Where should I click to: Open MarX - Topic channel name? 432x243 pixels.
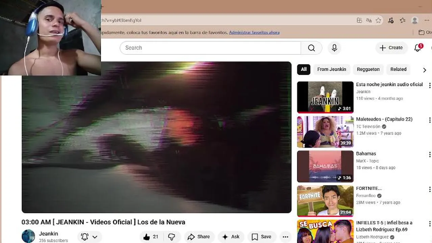point(367,161)
